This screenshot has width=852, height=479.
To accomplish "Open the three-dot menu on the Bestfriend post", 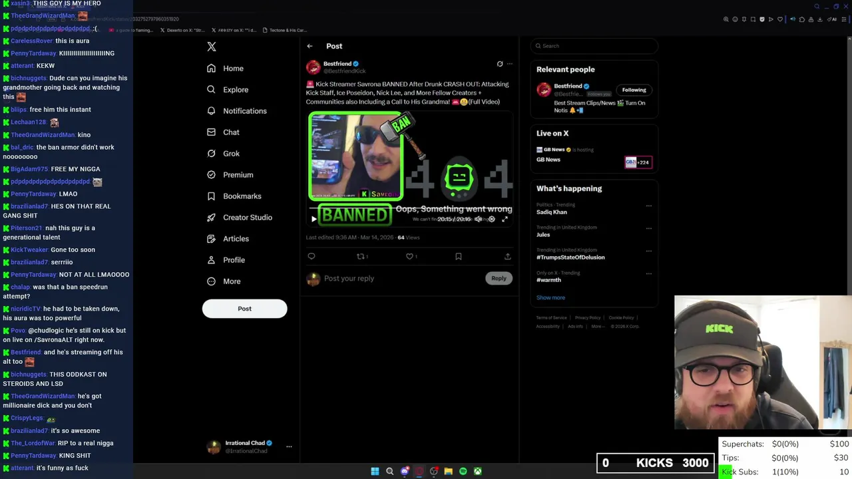I will tap(510, 64).
